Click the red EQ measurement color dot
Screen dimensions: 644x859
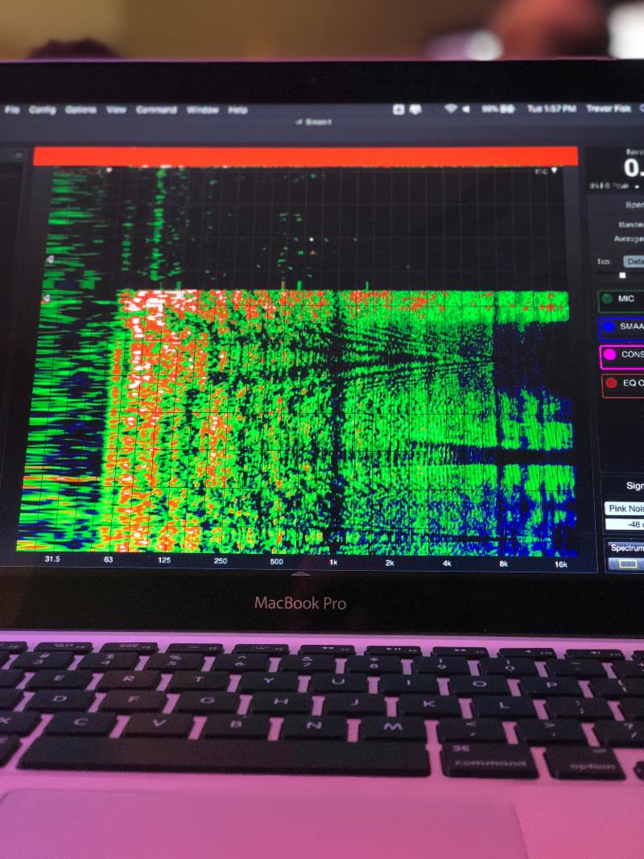point(611,383)
